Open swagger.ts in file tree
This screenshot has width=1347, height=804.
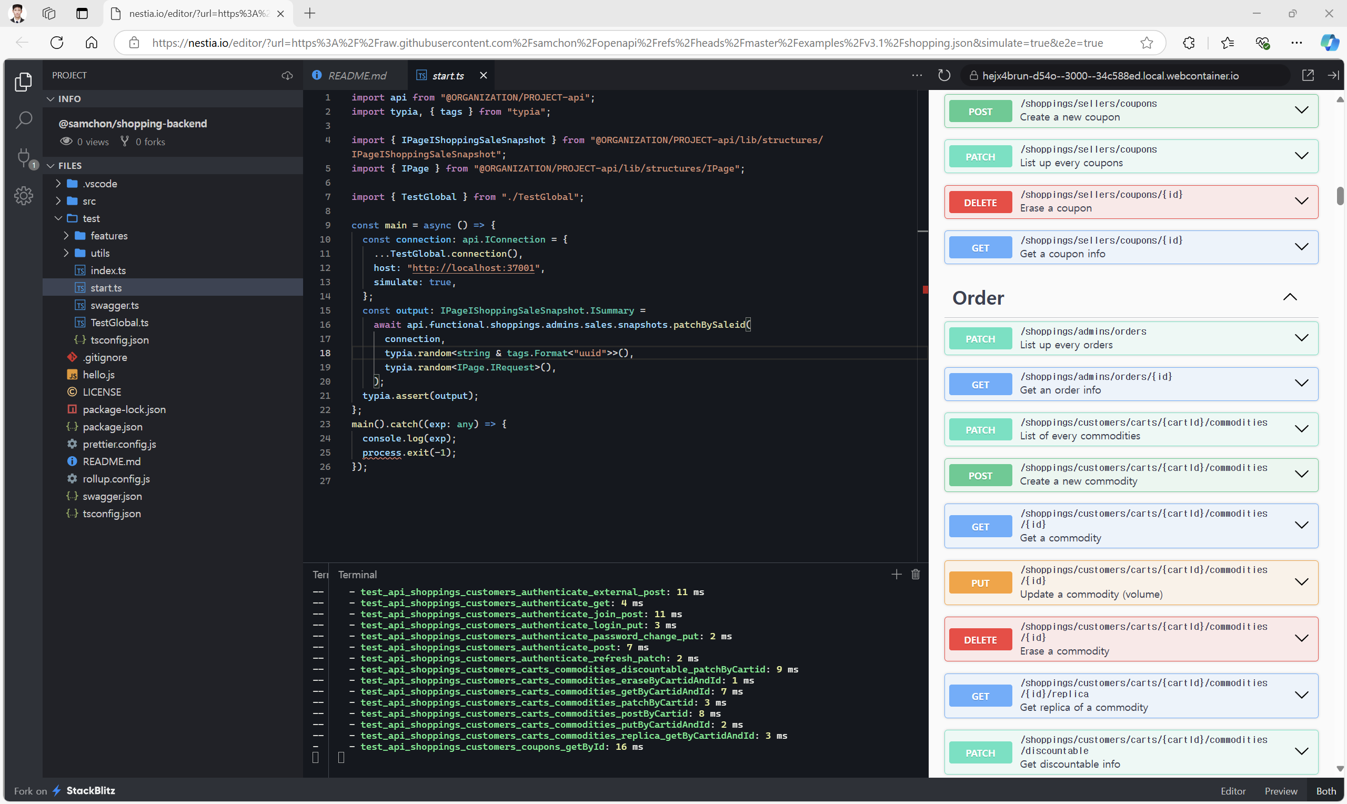[114, 305]
